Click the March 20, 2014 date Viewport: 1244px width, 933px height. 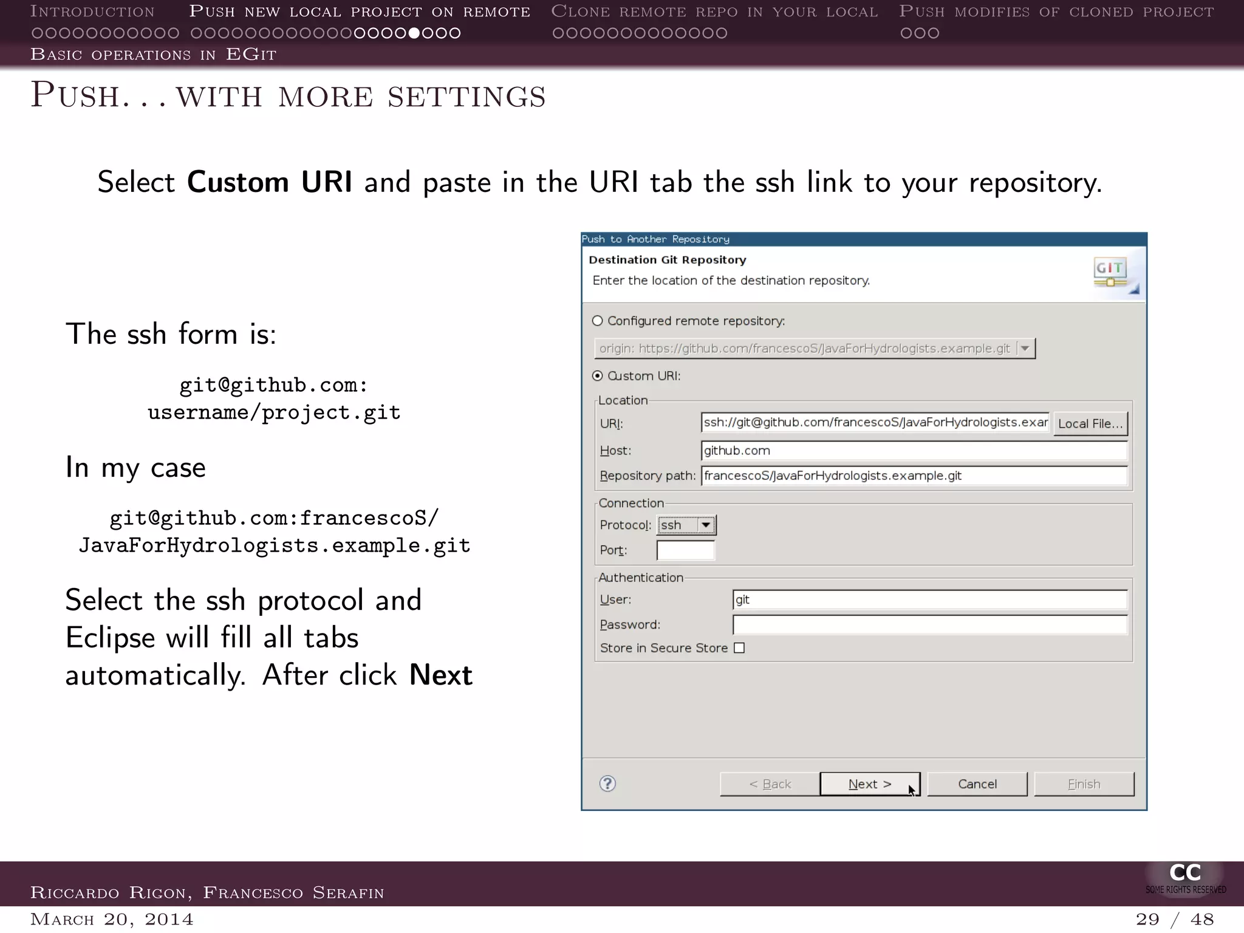tap(112, 919)
